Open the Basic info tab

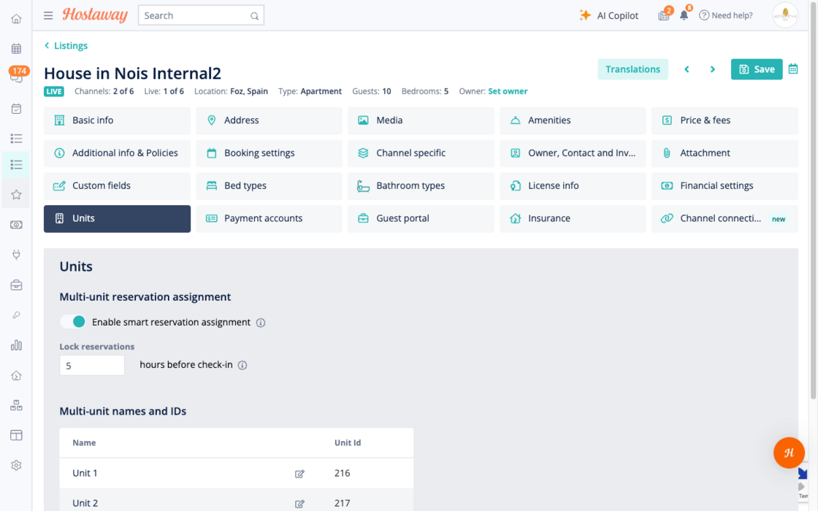pos(117,120)
